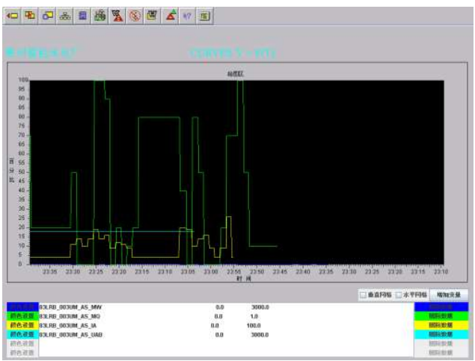The height and width of the screenshot is (361, 475).
Task: Click the yellow window with blue circle icon
Action: 47,16
